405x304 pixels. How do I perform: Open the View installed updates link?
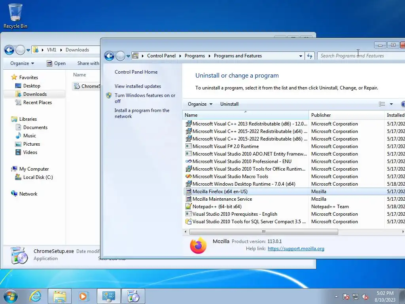pyautogui.click(x=138, y=86)
